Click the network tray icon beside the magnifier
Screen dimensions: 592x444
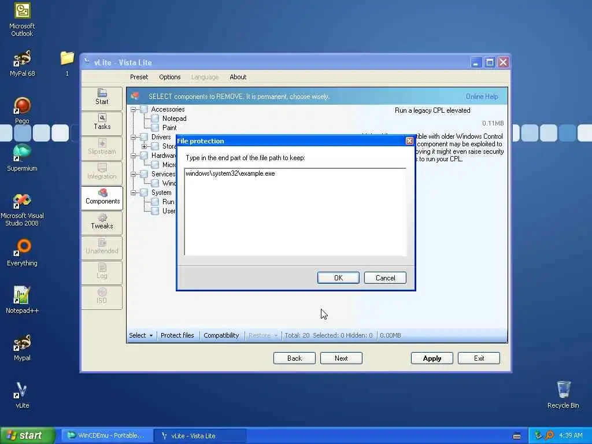pyautogui.click(x=538, y=435)
